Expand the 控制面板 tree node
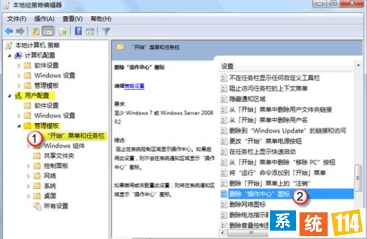Viewport: 367px width, 239px height. tap(29, 166)
